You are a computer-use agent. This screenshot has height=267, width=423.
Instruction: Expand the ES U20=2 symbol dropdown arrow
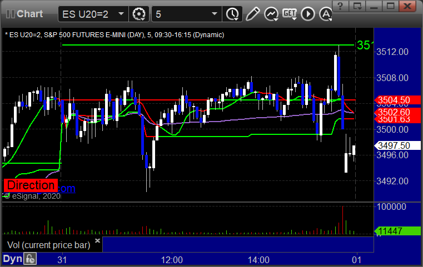[x=121, y=14]
